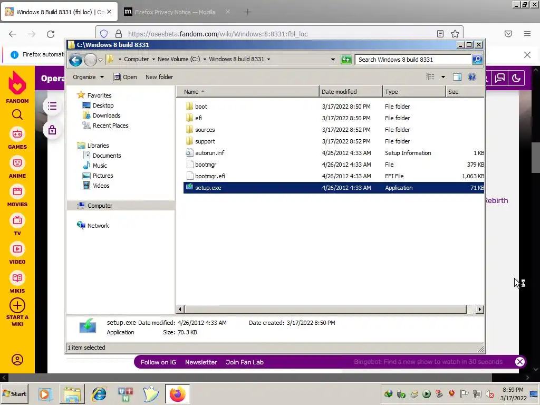540x405 pixels.
Task: Click the horizontal scrollbar right arrow
Action: [479, 309]
